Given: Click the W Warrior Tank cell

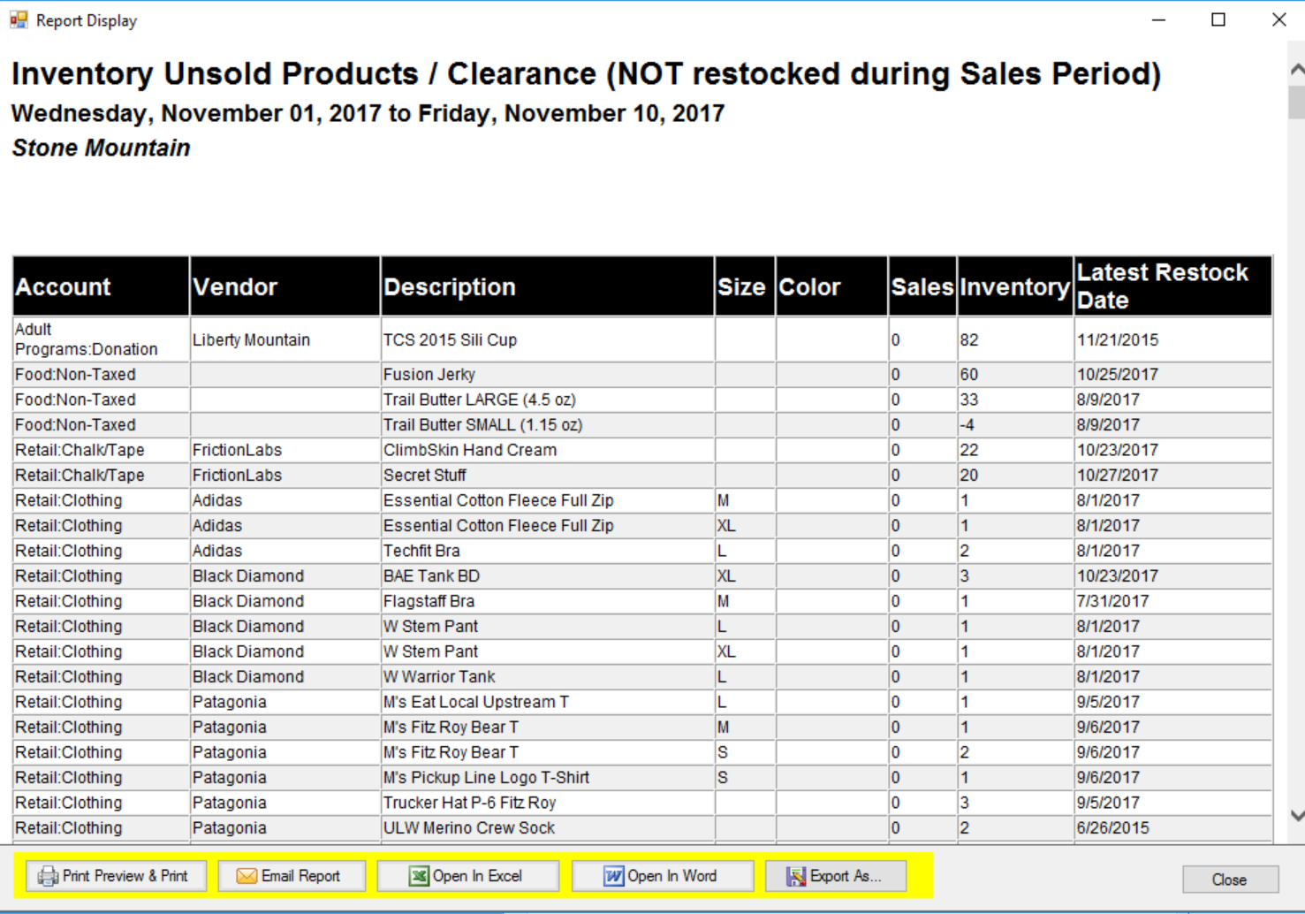Looking at the screenshot, I should point(547,676).
